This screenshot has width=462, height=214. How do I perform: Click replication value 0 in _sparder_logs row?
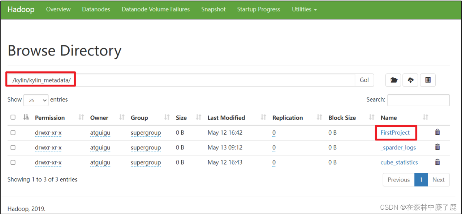click(274, 147)
